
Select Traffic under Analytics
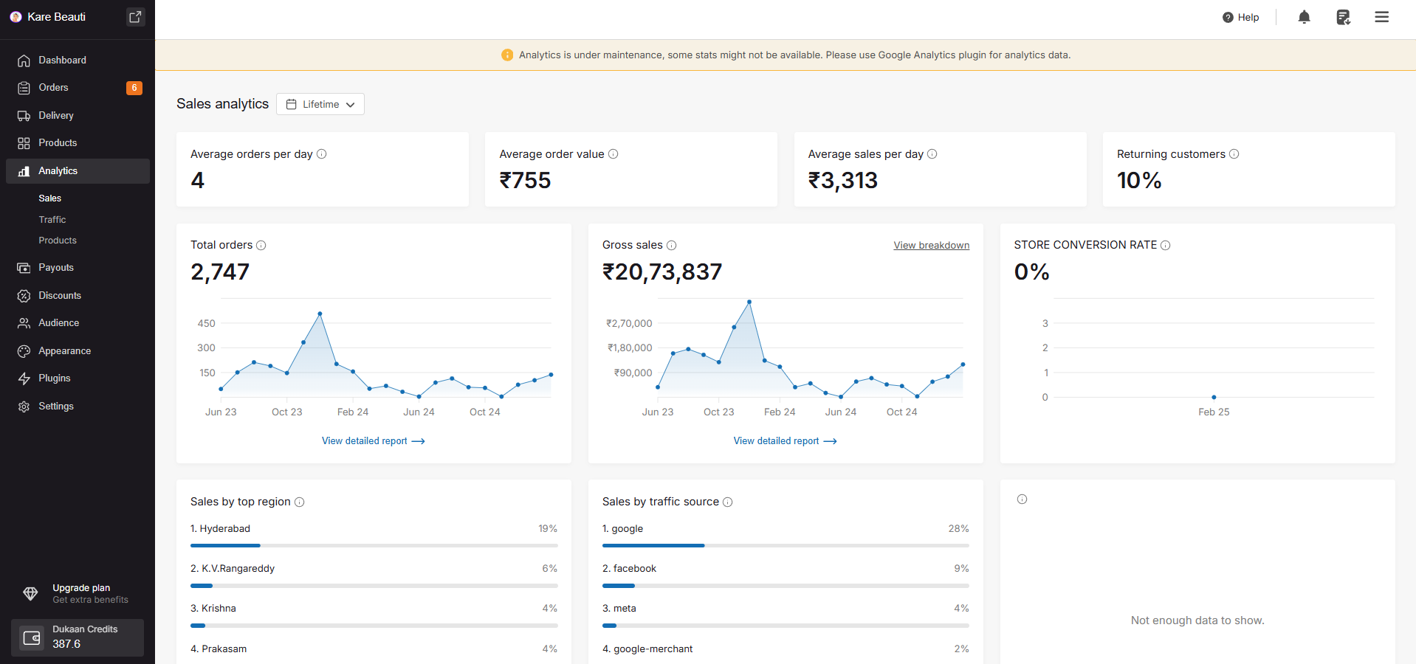click(x=52, y=220)
